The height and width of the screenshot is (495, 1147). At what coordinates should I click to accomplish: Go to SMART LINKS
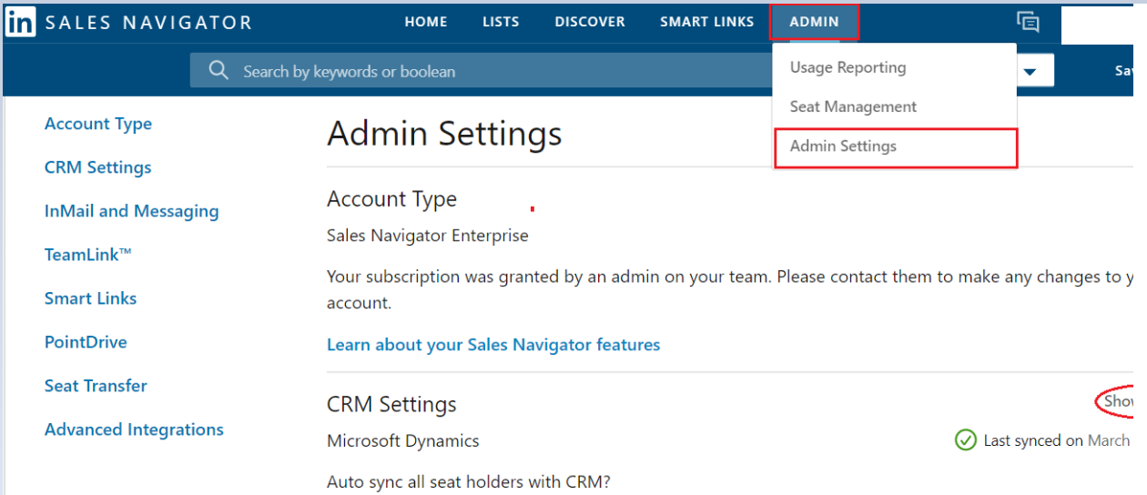pyautogui.click(x=707, y=22)
